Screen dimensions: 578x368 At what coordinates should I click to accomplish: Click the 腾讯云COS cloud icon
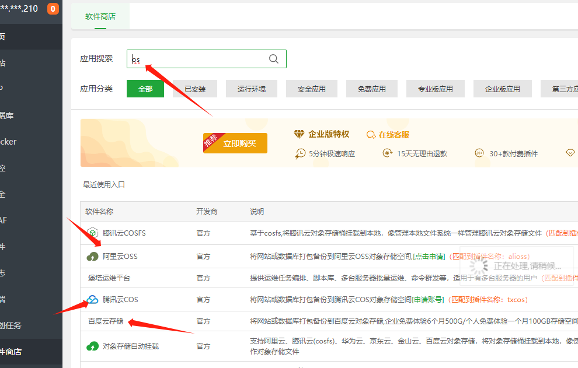click(x=92, y=300)
